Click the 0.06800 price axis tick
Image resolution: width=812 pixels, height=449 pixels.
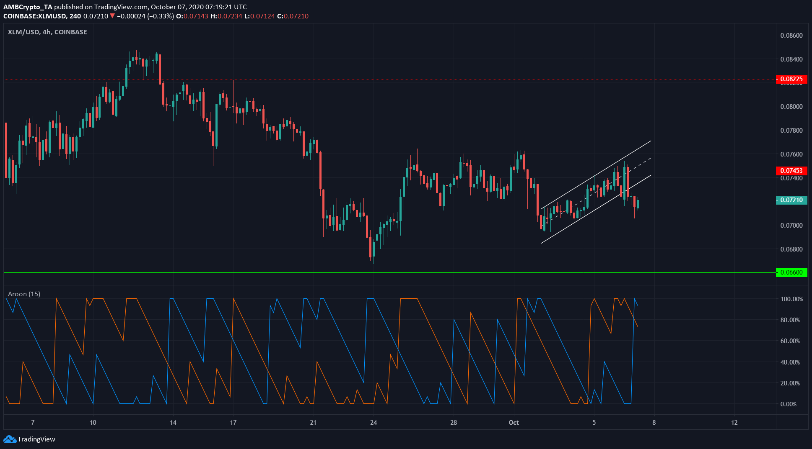pyautogui.click(x=791, y=249)
